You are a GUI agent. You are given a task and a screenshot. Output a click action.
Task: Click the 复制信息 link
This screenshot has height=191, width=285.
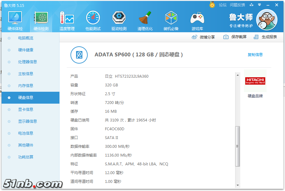255,55
